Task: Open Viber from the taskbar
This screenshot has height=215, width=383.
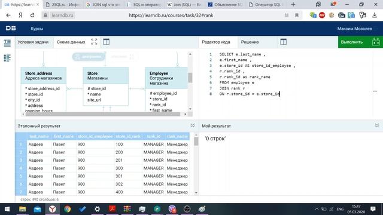Action: [x=172, y=209]
